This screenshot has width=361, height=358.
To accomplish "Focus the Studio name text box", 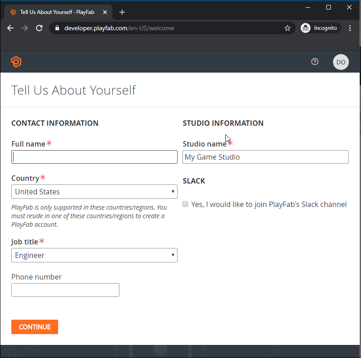I will point(265,157).
